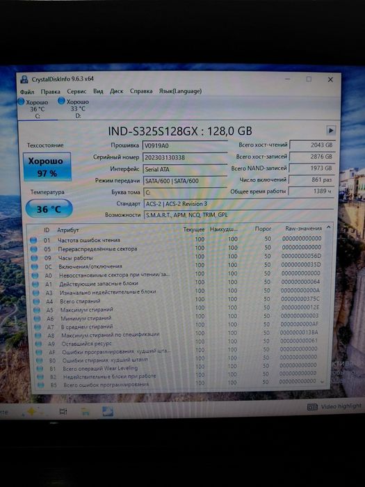Click the power-on count 861 раз
This screenshot has width=365, height=487.
[312, 179]
